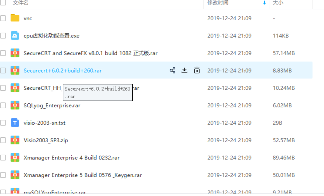Image resolution: width=324 pixels, height=196 pixels.
Task: Toggle the select-all checkbox in header
Action: (3, 3)
